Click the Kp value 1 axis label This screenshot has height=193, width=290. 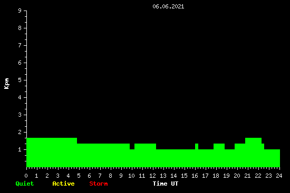20,149
